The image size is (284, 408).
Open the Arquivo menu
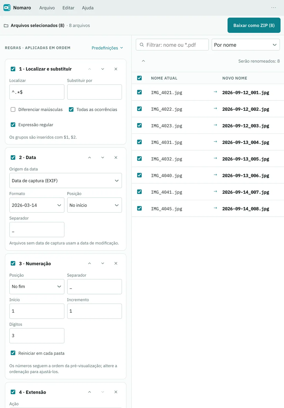click(47, 8)
